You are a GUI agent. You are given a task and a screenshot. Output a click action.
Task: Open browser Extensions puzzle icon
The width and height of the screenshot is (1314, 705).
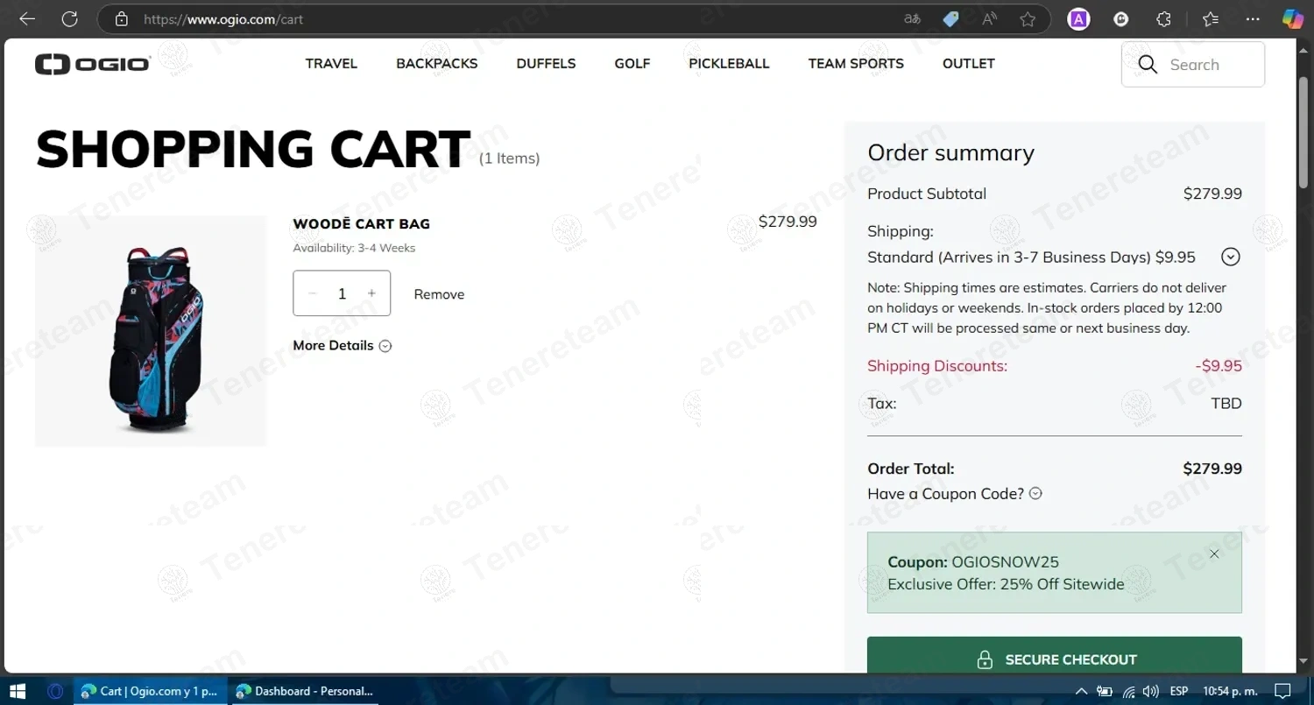pos(1163,18)
